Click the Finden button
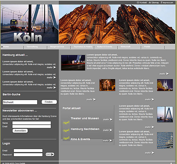This screenshot has width=177, height=164. point(49,102)
